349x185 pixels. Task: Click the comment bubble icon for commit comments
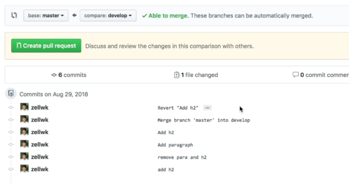click(x=295, y=75)
